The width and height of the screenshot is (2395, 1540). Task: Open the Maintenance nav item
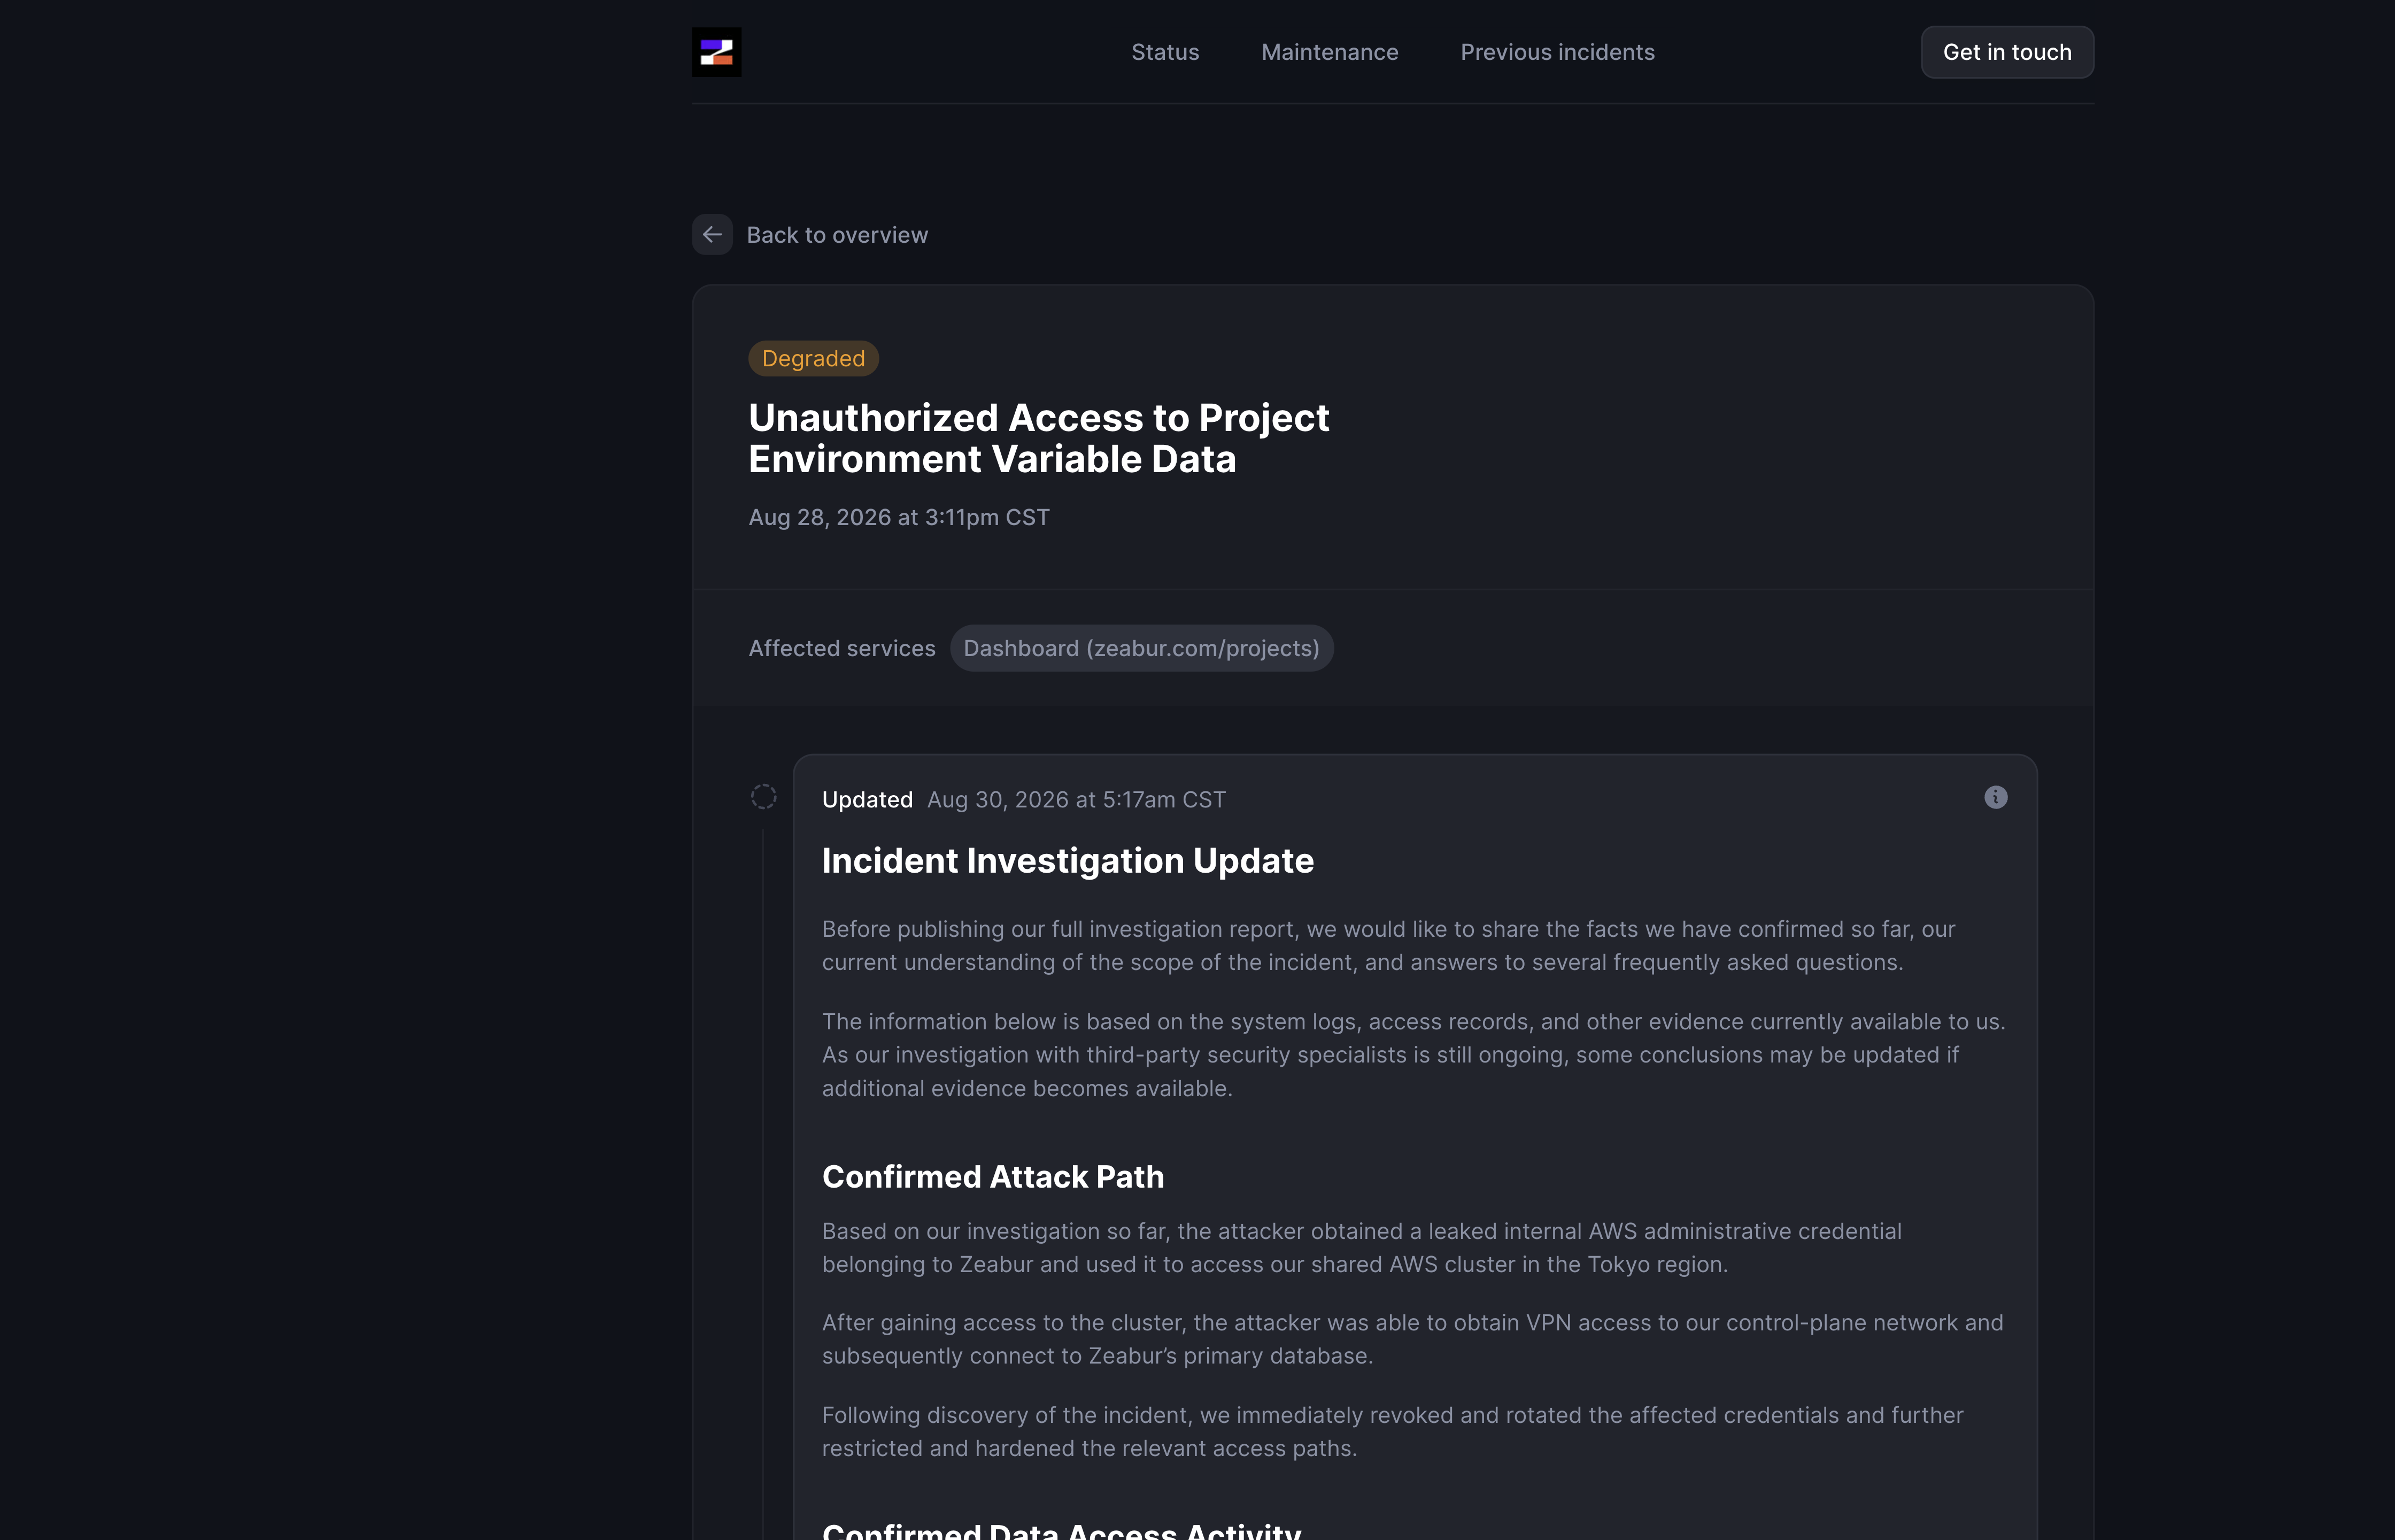[x=1330, y=52]
